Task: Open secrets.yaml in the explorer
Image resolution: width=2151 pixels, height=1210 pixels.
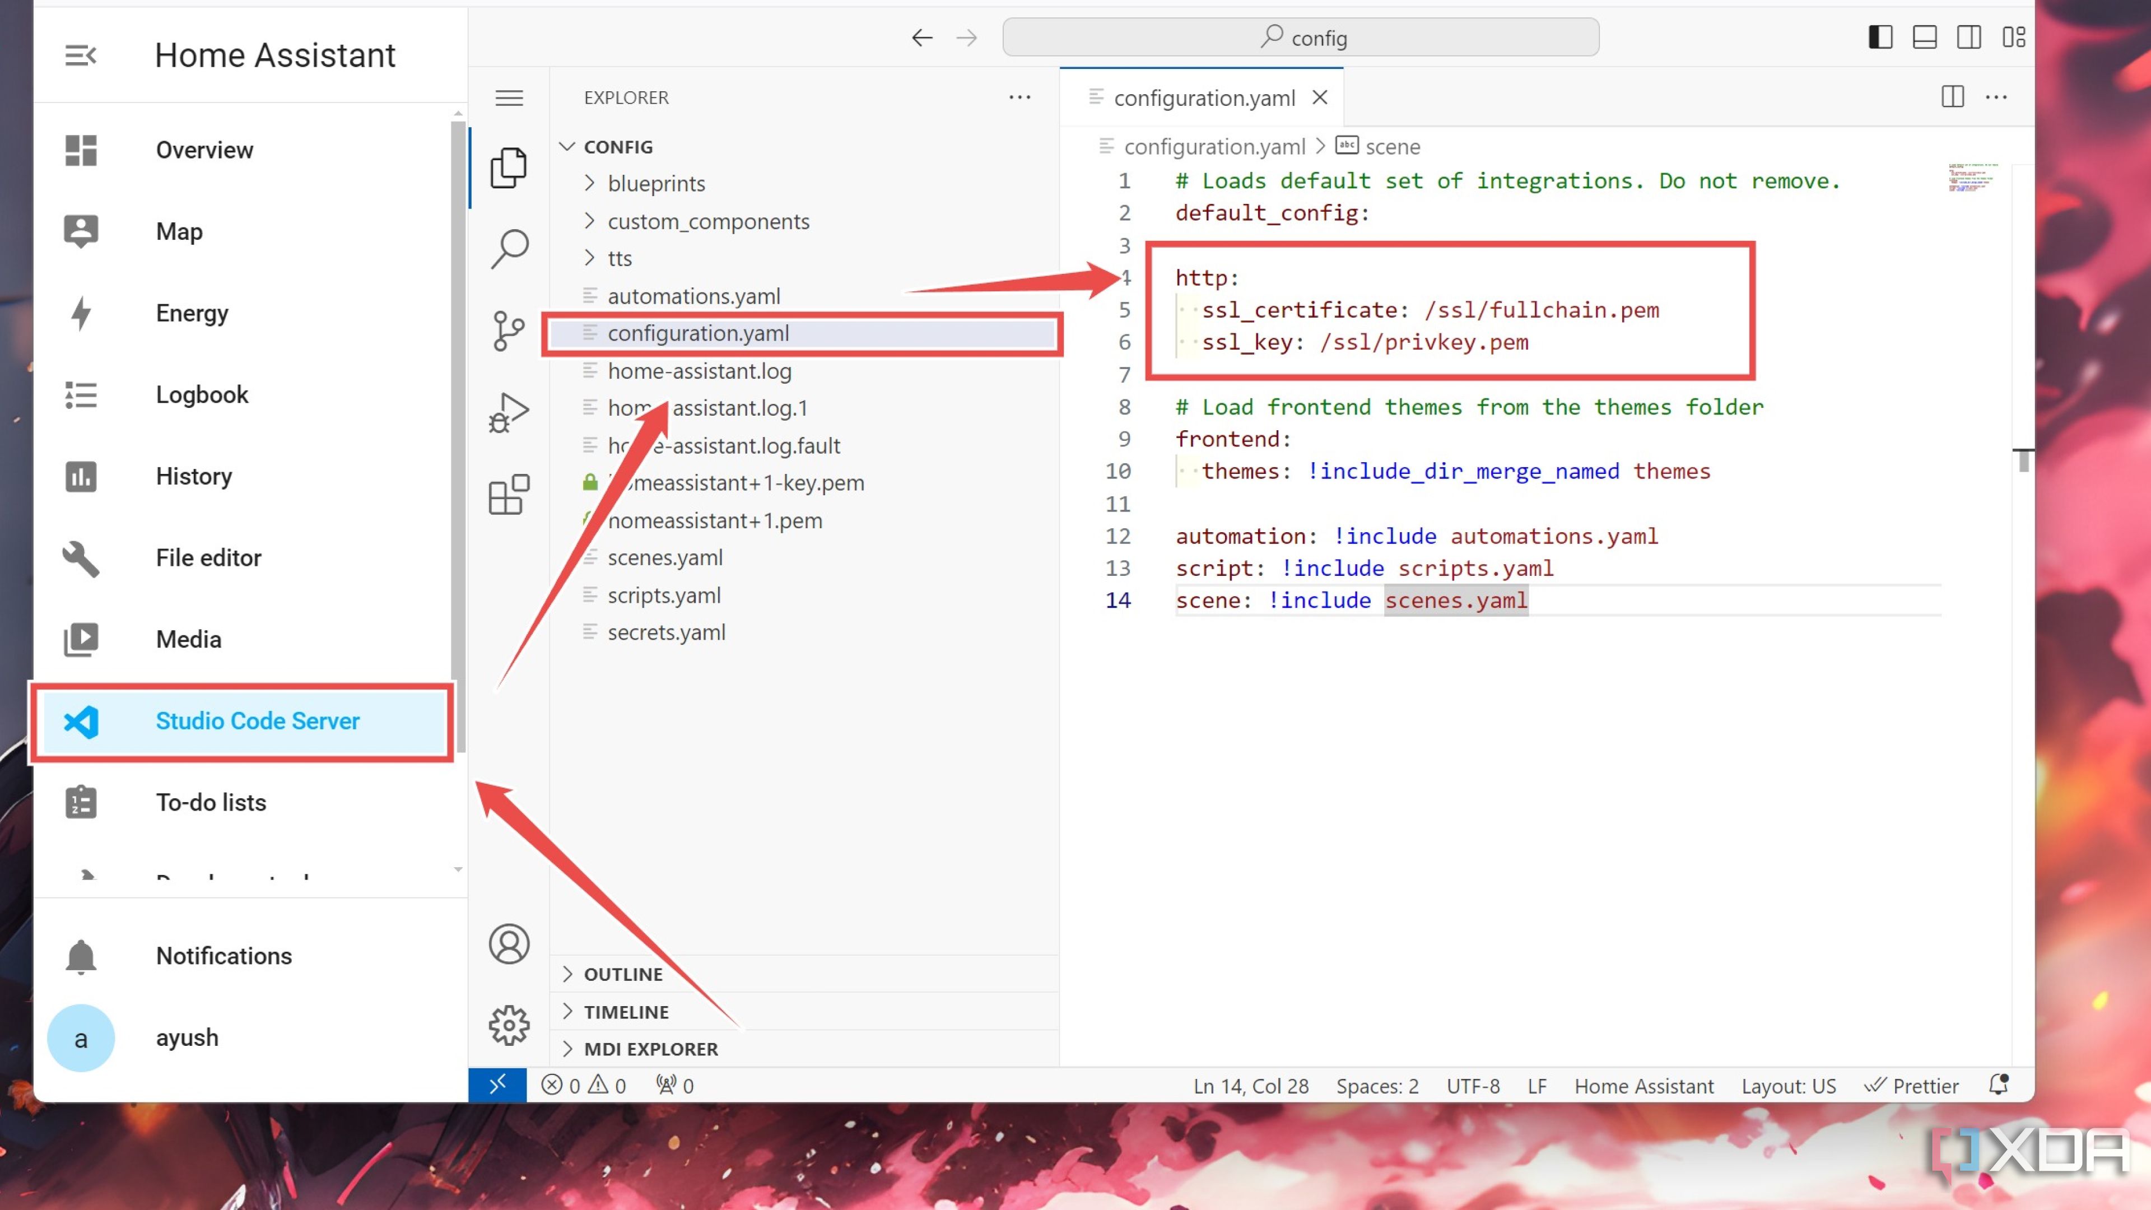Action: [x=667, y=632]
